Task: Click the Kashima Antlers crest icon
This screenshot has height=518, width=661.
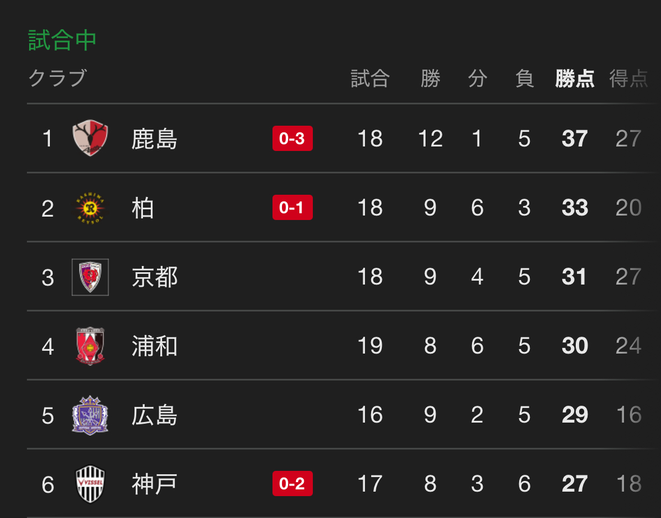Action: coord(90,139)
